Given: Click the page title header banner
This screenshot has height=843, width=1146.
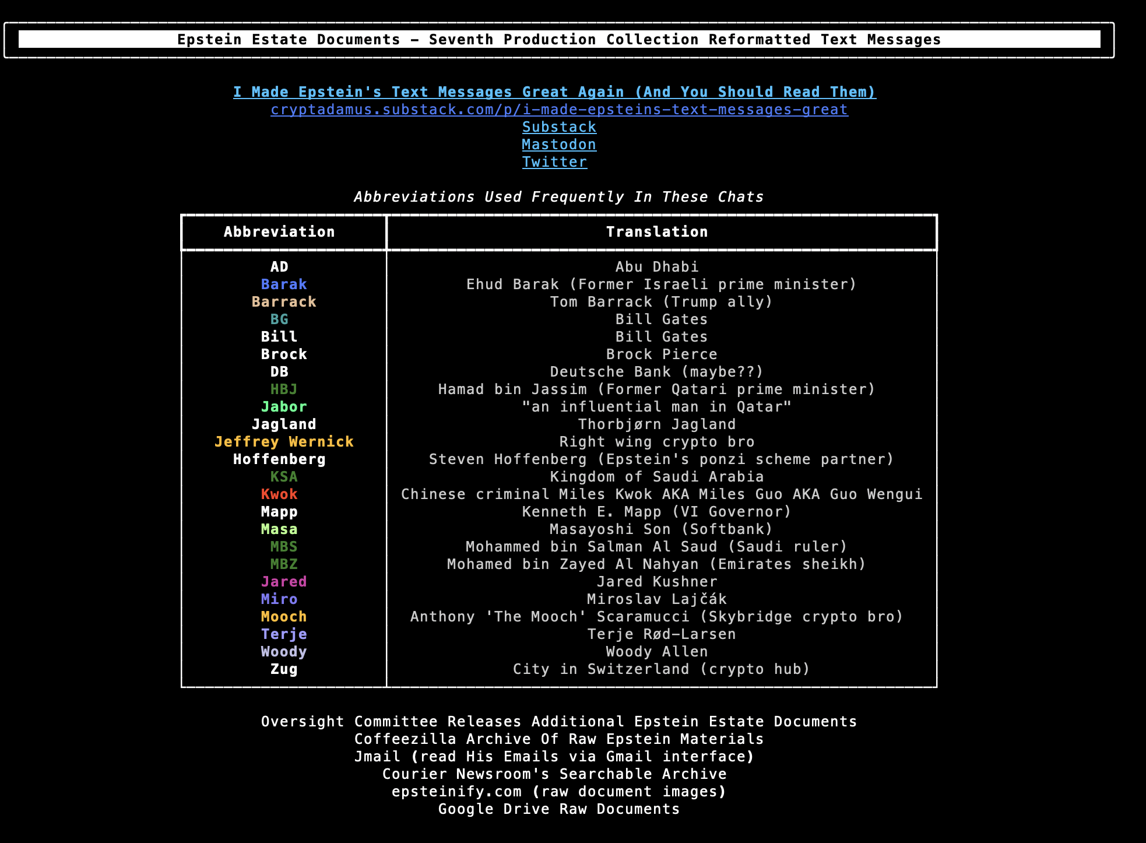Looking at the screenshot, I should (x=559, y=40).
